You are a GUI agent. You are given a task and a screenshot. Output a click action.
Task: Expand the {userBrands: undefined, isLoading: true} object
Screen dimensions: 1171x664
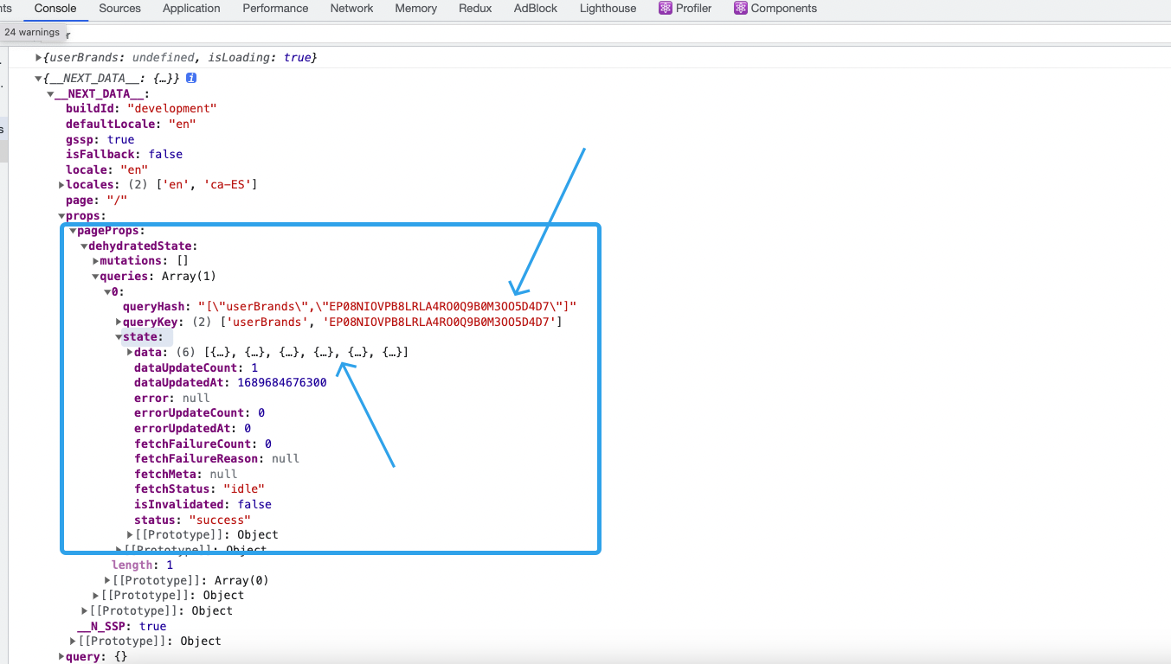[38, 57]
